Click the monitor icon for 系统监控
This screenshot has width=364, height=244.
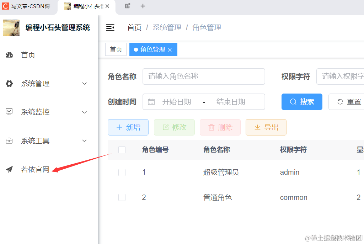pyautogui.click(x=9, y=112)
